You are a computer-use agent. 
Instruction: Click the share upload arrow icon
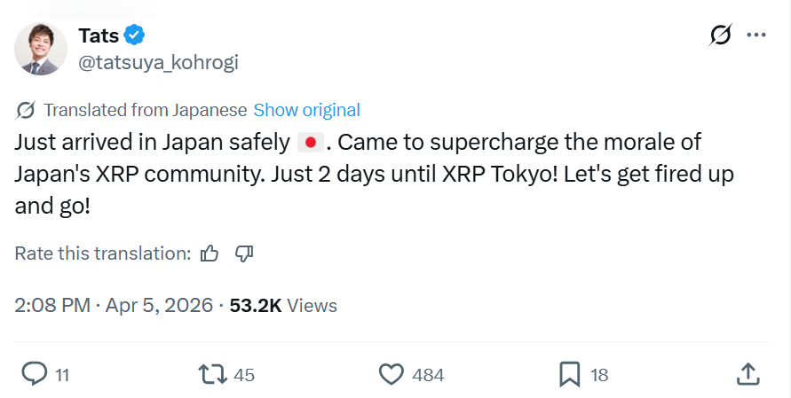pyautogui.click(x=747, y=374)
